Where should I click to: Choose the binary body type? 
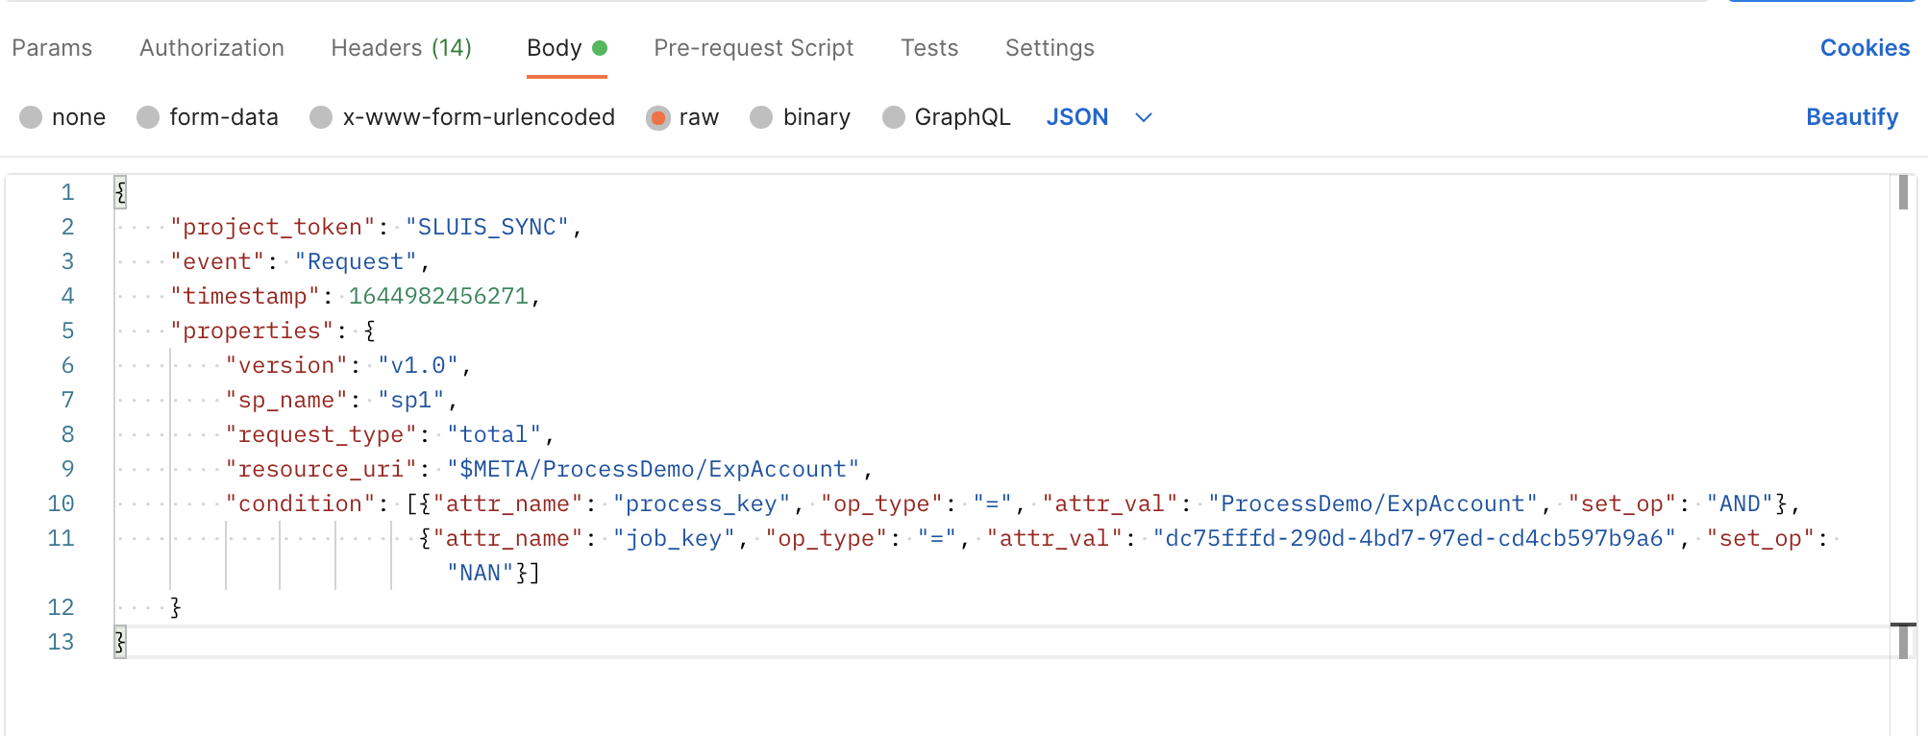pyautogui.click(x=801, y=117)
